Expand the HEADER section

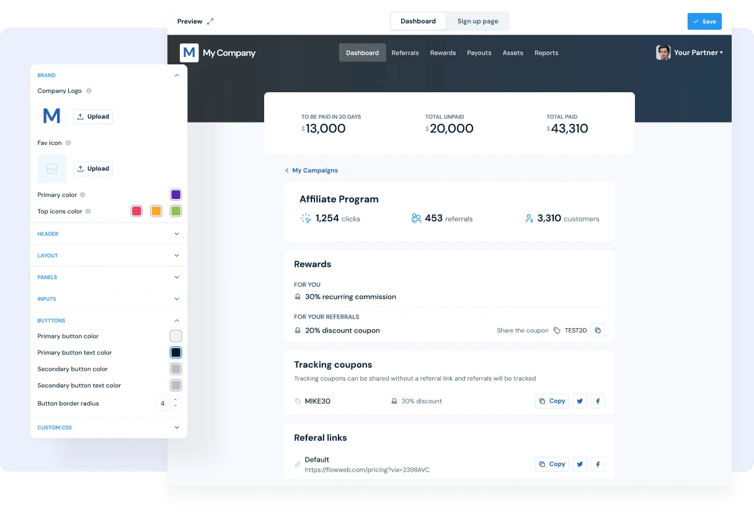coord(177,234)
